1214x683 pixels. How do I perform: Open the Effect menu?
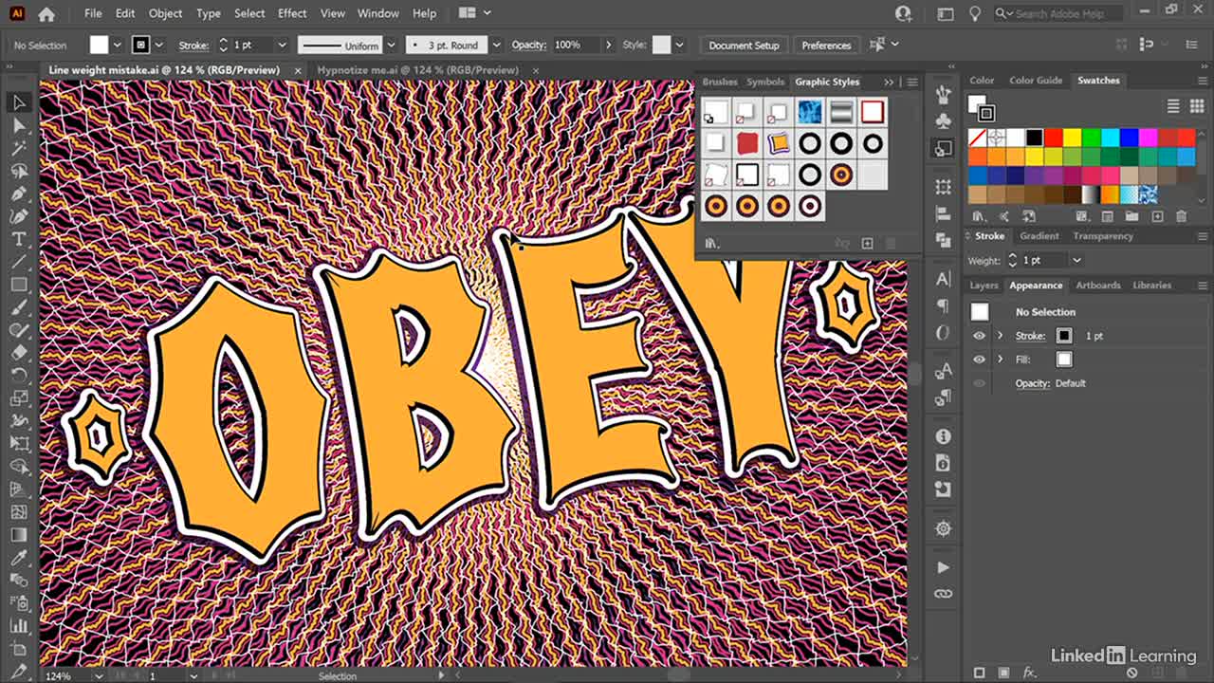click(292, 13)
